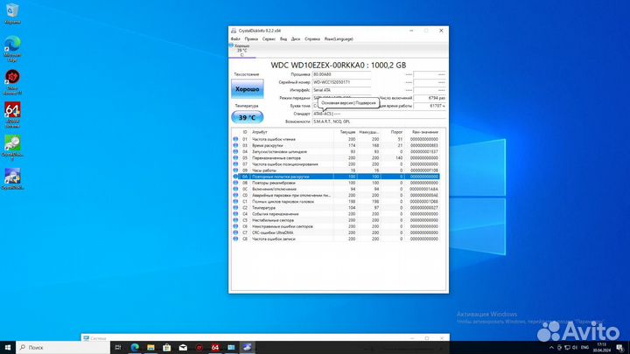Image resolution: width=630 pixels, height=354 pixels.
Task: Open the Язык(Language) menu
Action: pyautogui.click(x=339, y=39)
